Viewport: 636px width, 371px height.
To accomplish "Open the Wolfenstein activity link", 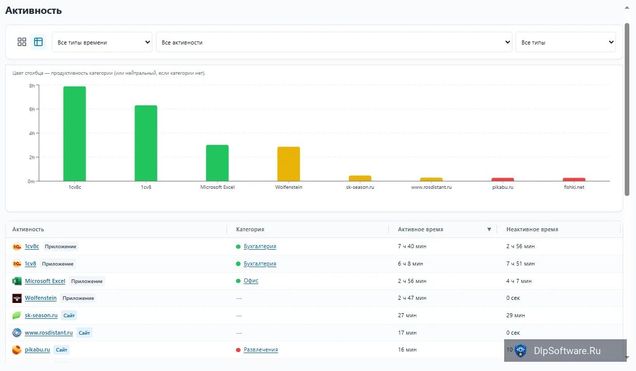I will [x=41, y=298].
